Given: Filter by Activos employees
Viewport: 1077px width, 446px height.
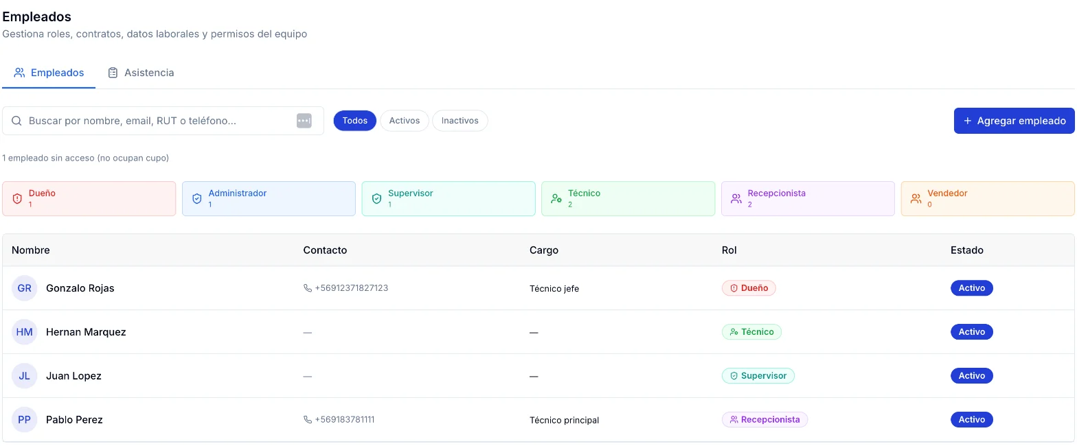Looking at the screenshot, I should 405,121.
